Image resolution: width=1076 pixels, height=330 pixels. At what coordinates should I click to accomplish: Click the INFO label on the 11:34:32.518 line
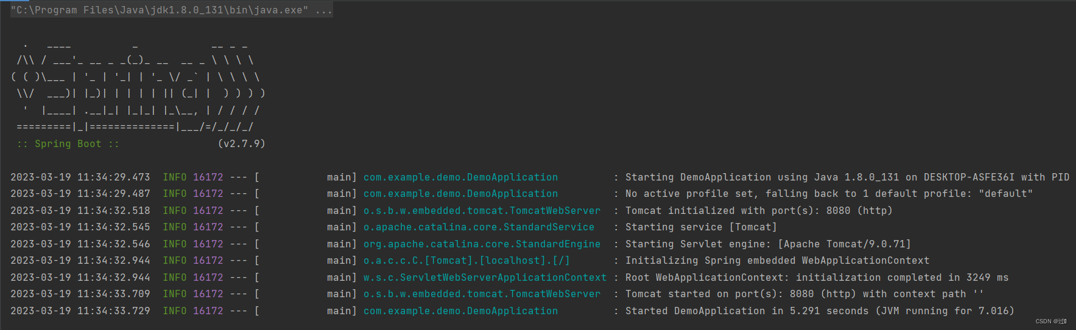coord(175,211)
